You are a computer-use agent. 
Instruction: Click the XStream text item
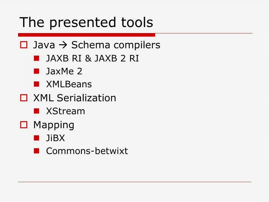[x=66, y=111]
